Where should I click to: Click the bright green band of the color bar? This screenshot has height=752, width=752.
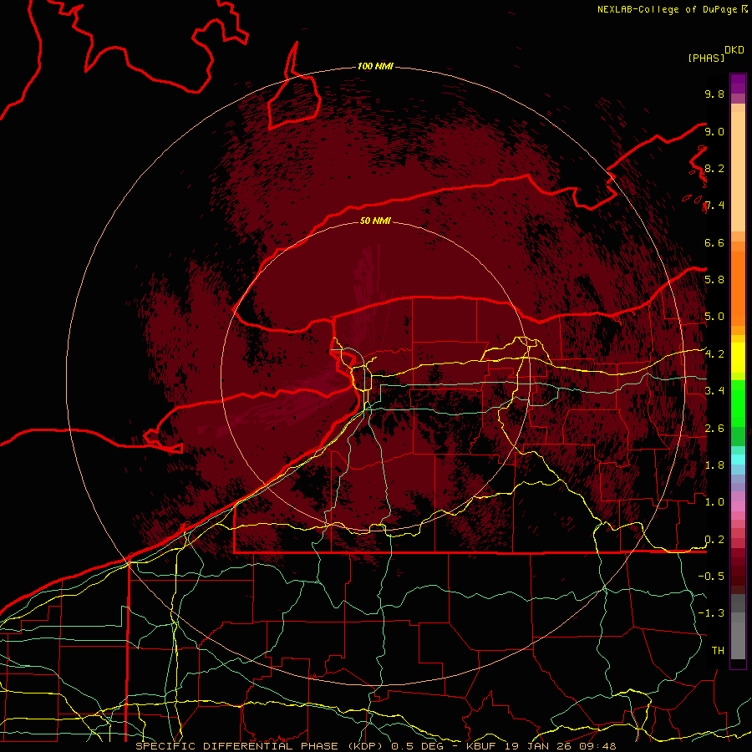tap(738, 403)
